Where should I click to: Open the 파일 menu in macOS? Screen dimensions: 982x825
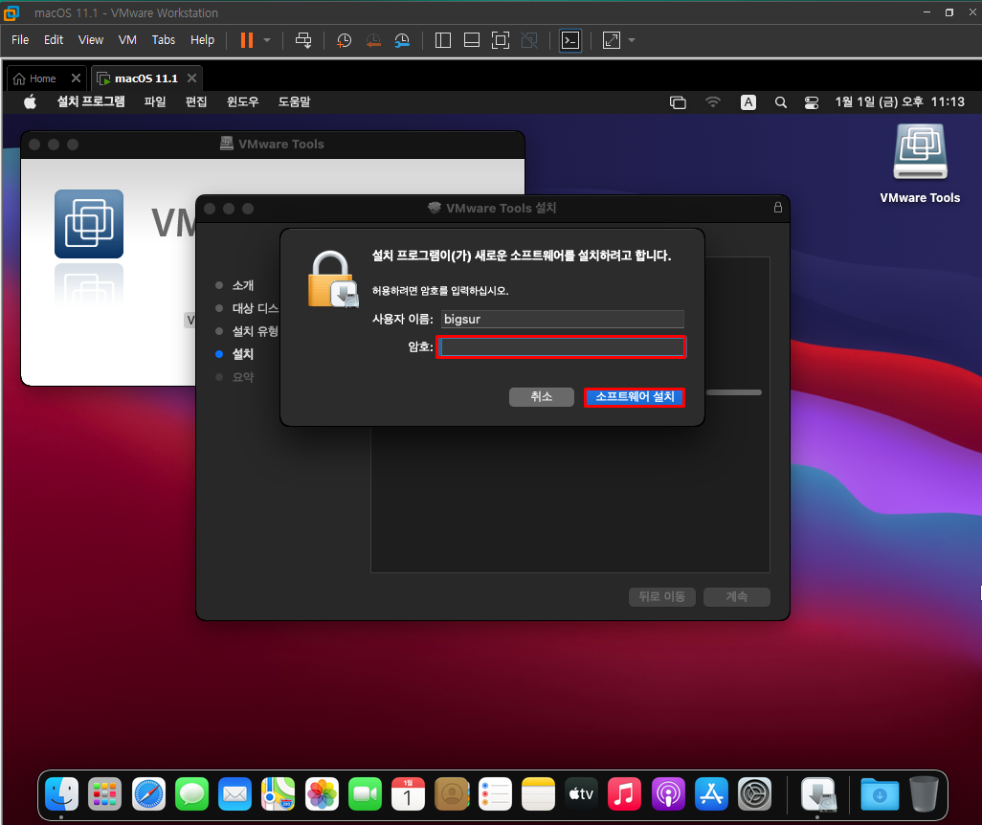pos(155,101)
